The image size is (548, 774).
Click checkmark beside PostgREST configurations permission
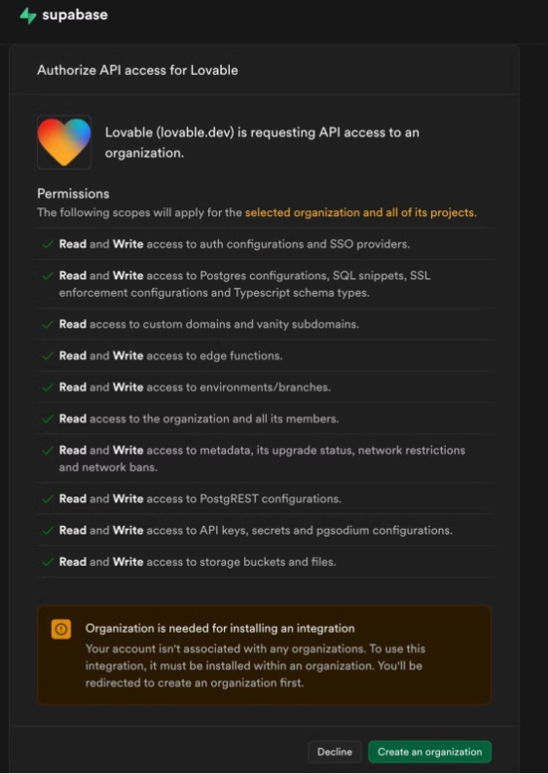pyautogui.click(x=48, y=499)
